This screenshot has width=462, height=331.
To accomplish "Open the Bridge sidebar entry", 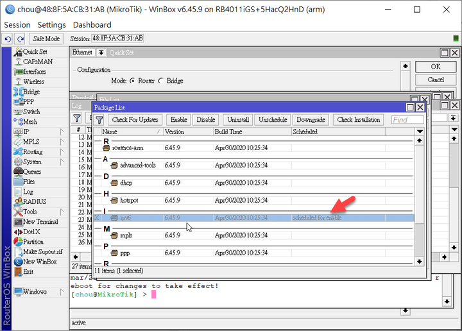I will (31, 92).
